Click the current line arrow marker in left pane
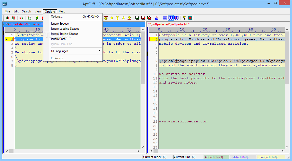This screenshot has width=292, height=161. [7, 39]
